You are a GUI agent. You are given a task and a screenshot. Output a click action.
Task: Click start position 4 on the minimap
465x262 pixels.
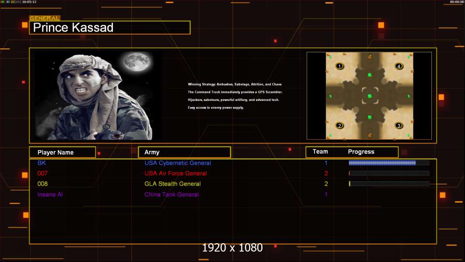coord(399,66)
